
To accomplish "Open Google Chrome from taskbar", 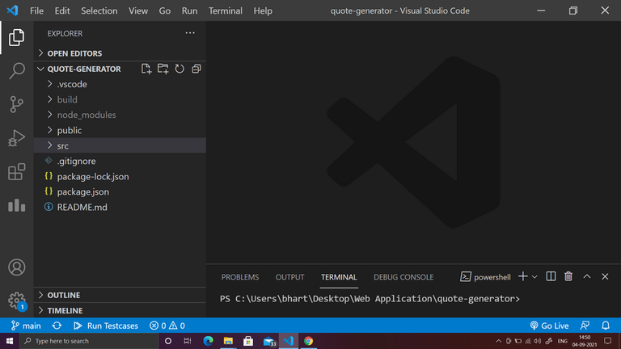I will pos(309,341).
